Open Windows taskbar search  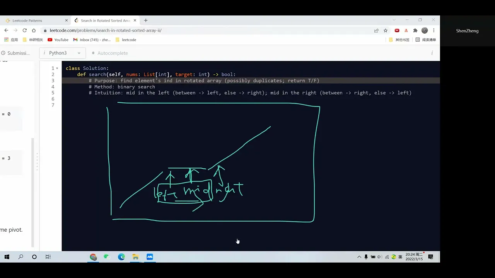[x=21, y=257]
